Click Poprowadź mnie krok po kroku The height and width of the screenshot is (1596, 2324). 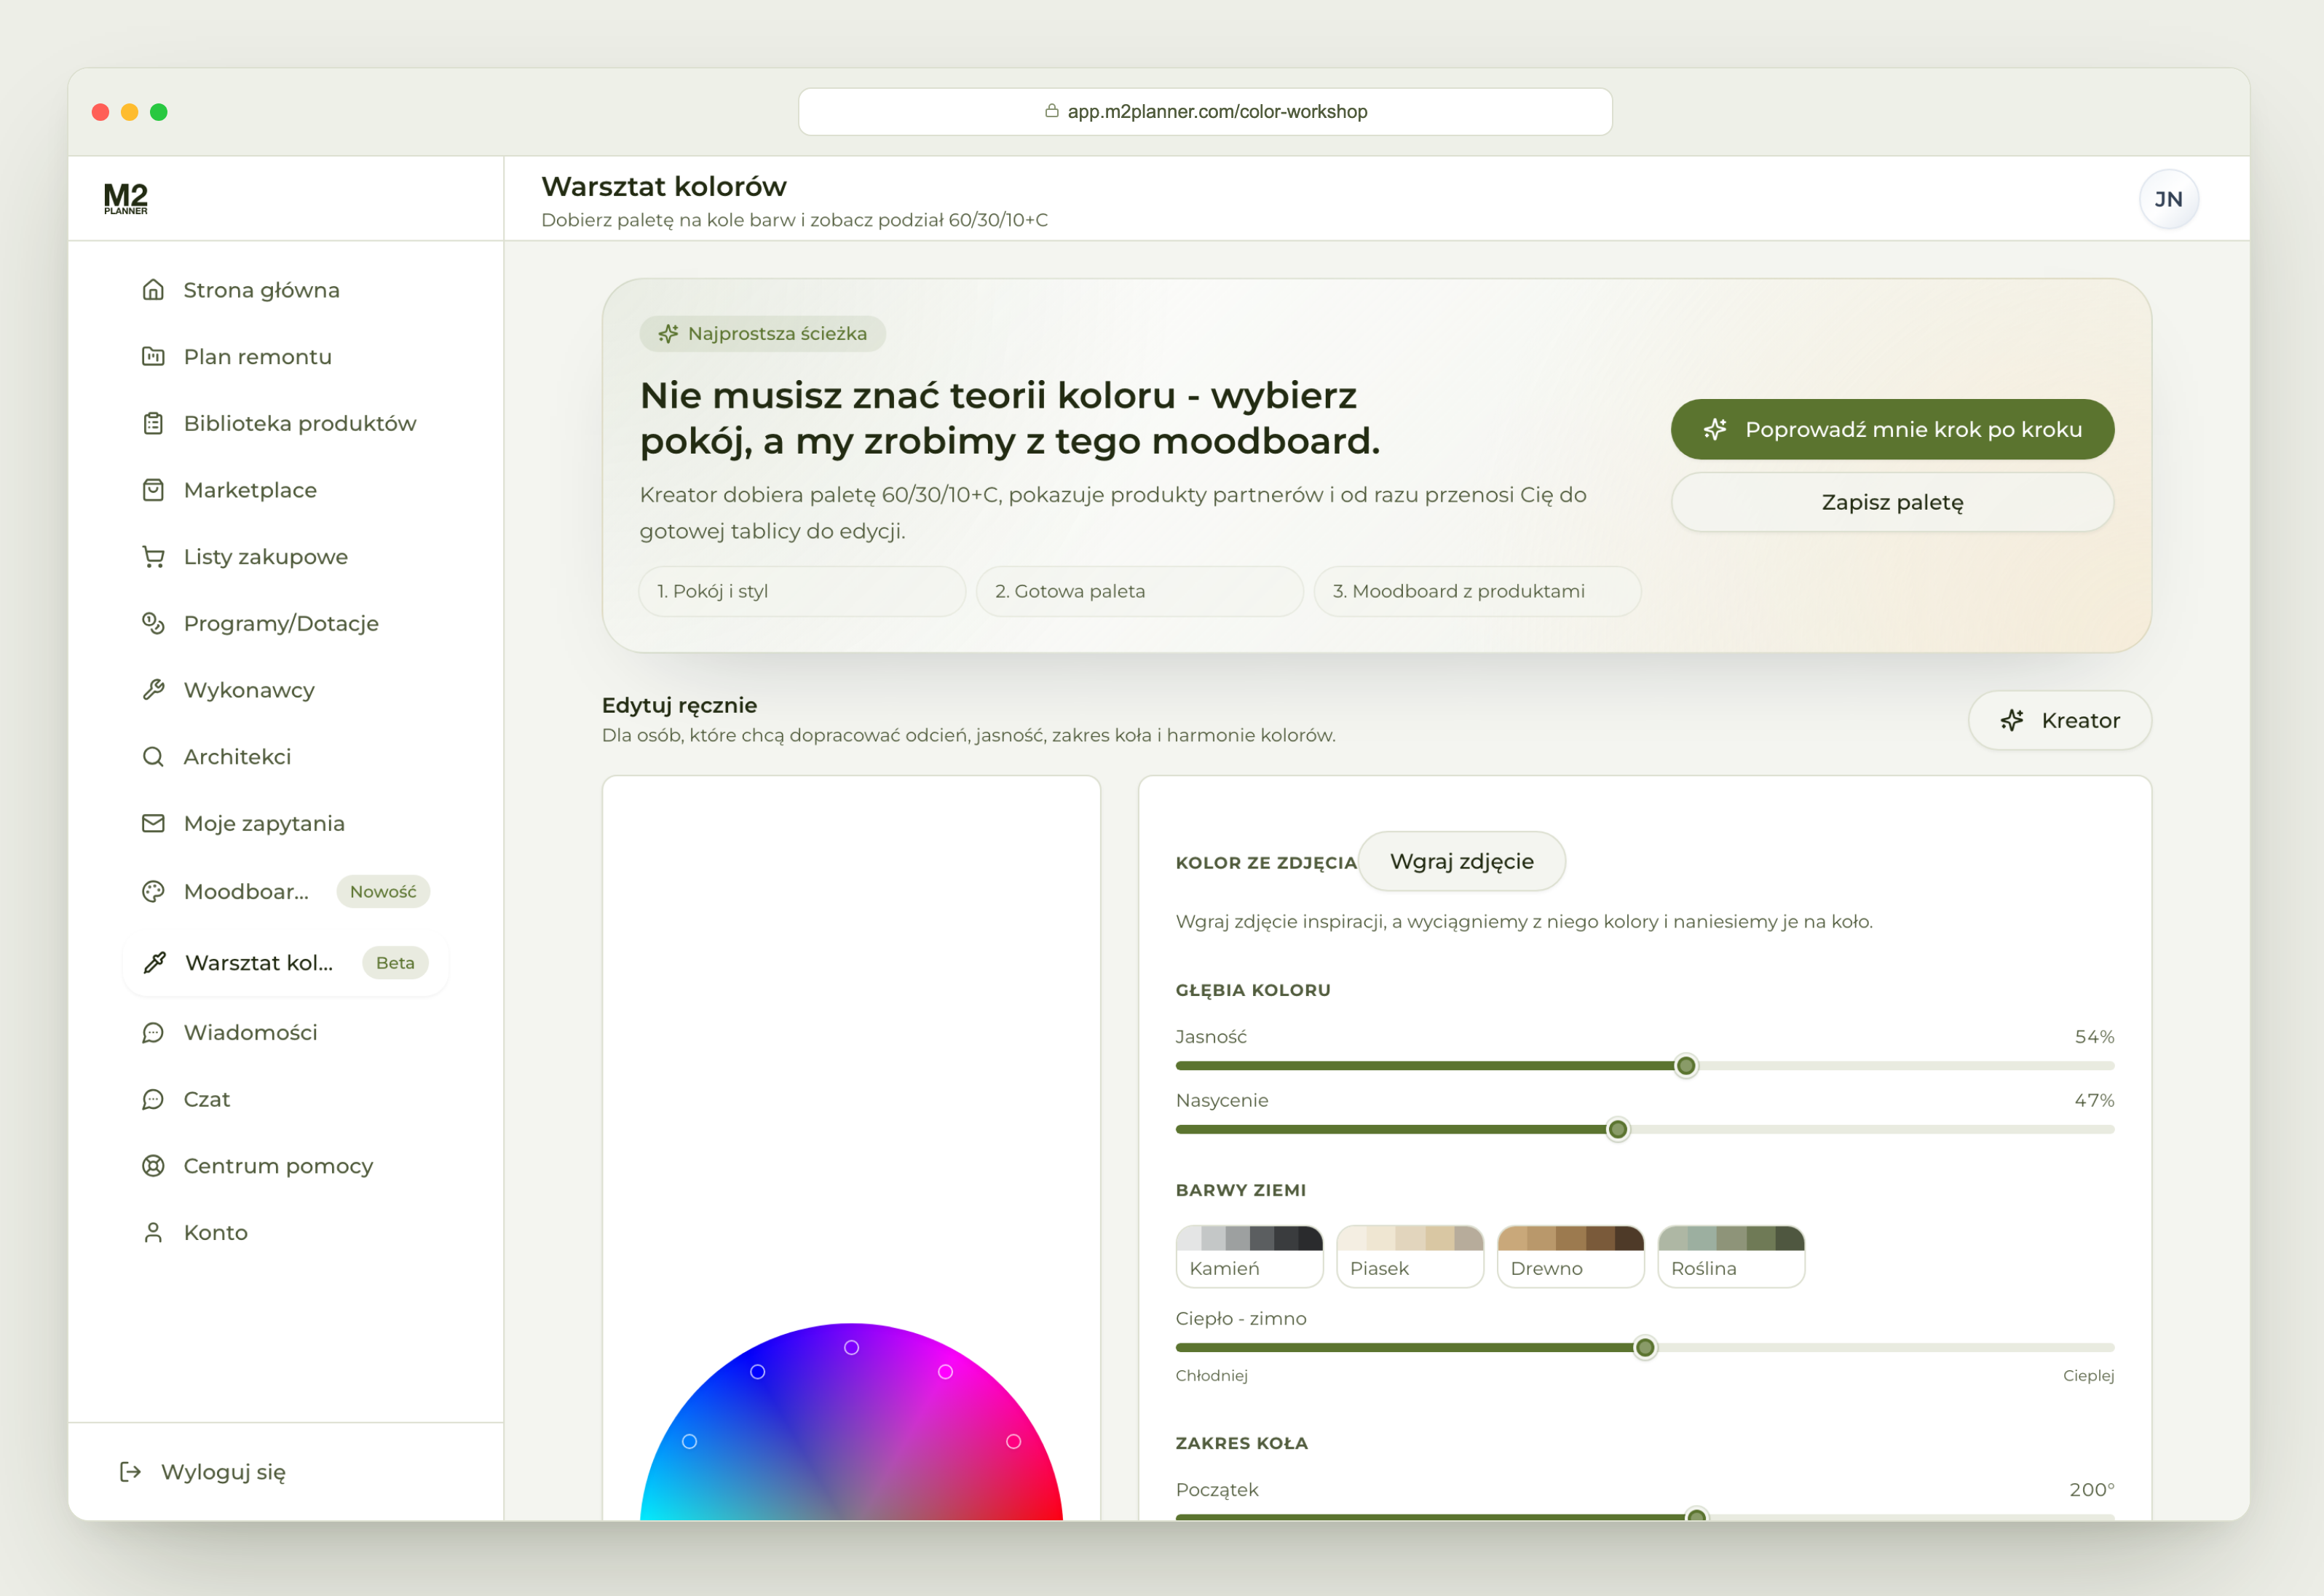pos(1892,430)
